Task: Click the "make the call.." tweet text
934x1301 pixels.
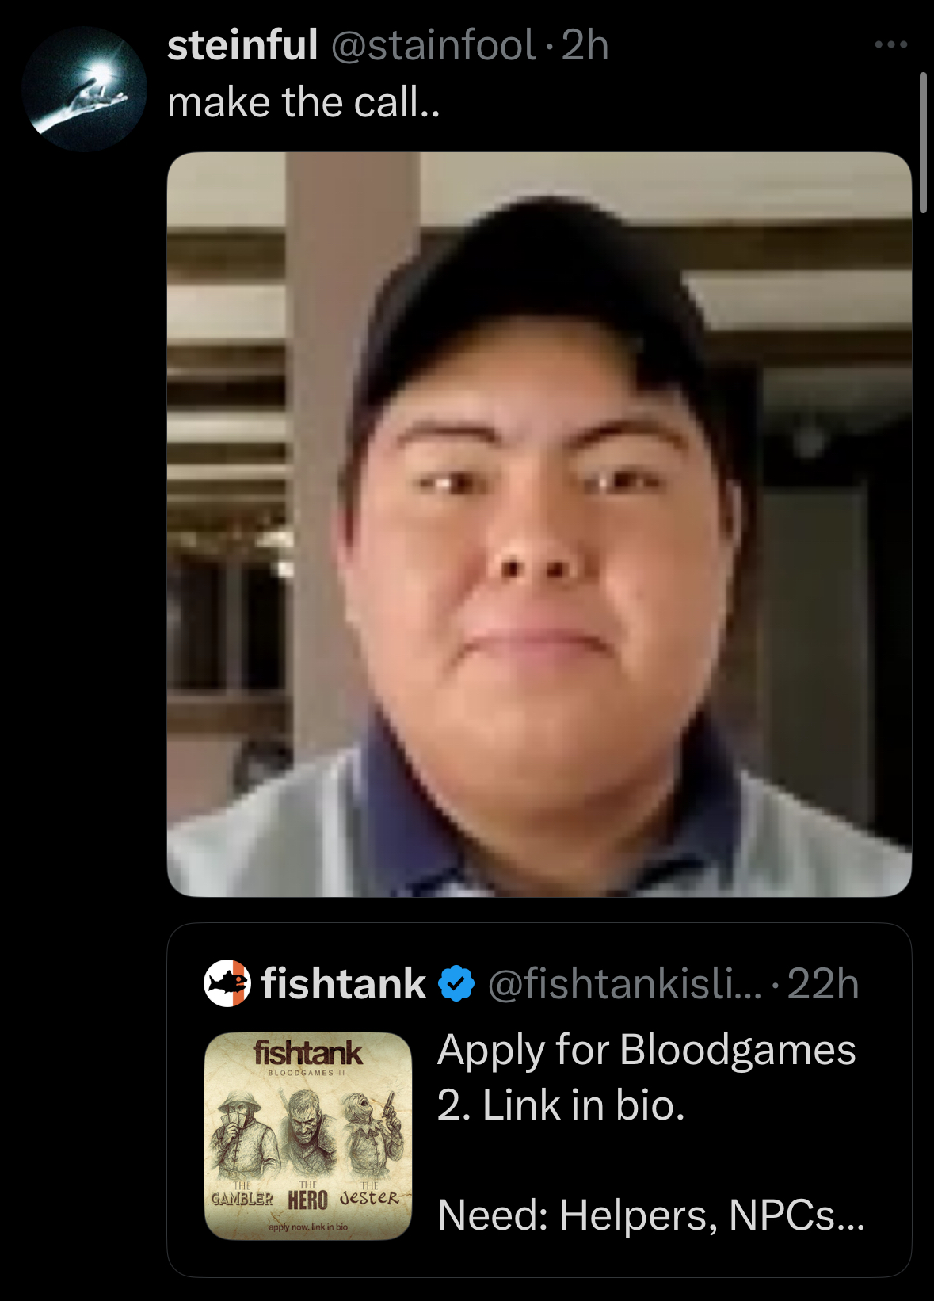Action: (303, 102)
